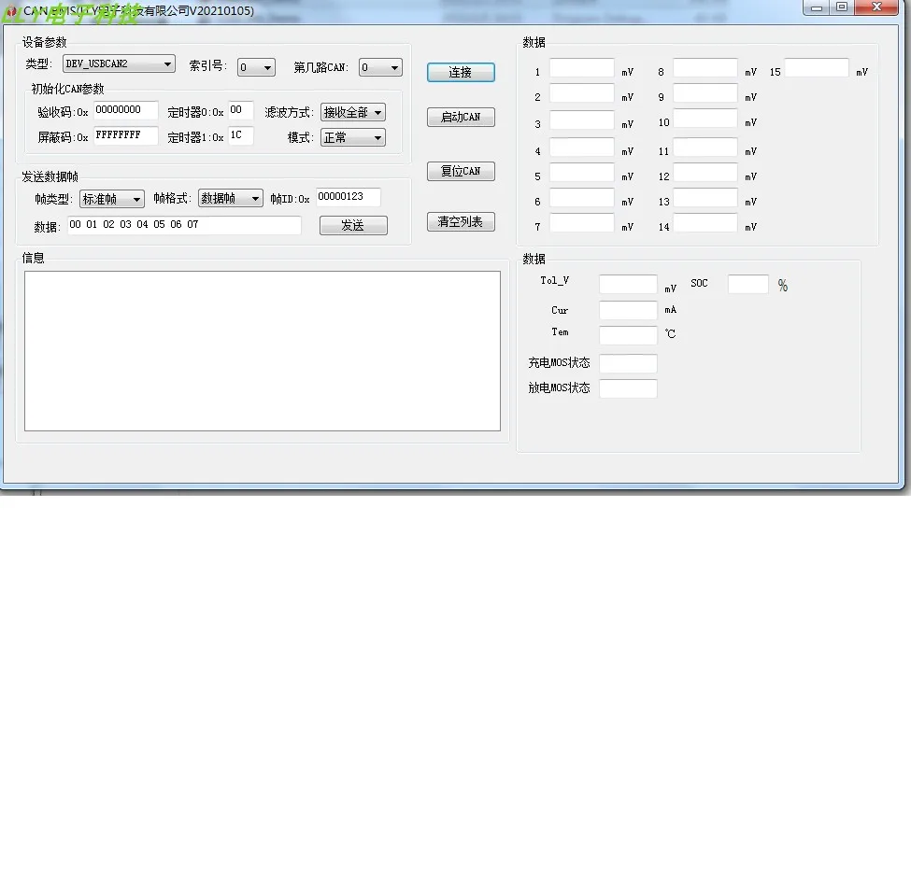Click the 发送 send button
The height and width of the screenshot is (887, 911).
(353, 226)
